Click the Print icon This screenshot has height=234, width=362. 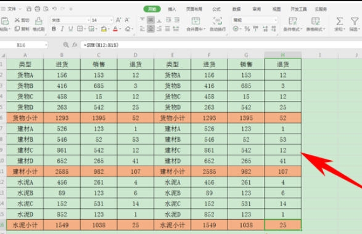pos(38,9)
